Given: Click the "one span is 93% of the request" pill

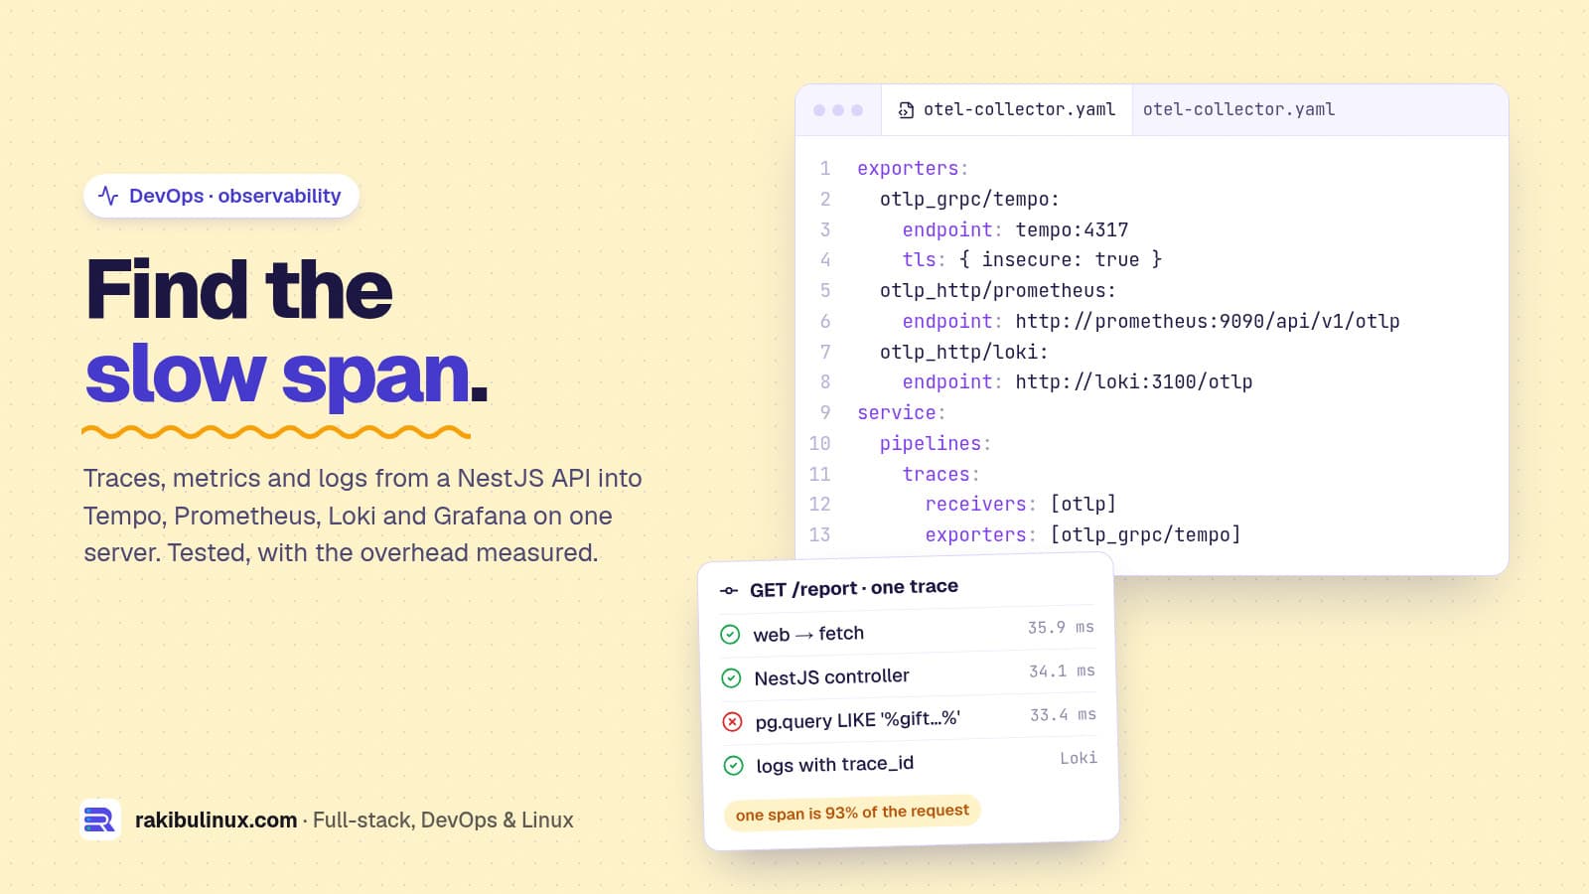Looking at the screenshot, I should click(x=852, y=813).
